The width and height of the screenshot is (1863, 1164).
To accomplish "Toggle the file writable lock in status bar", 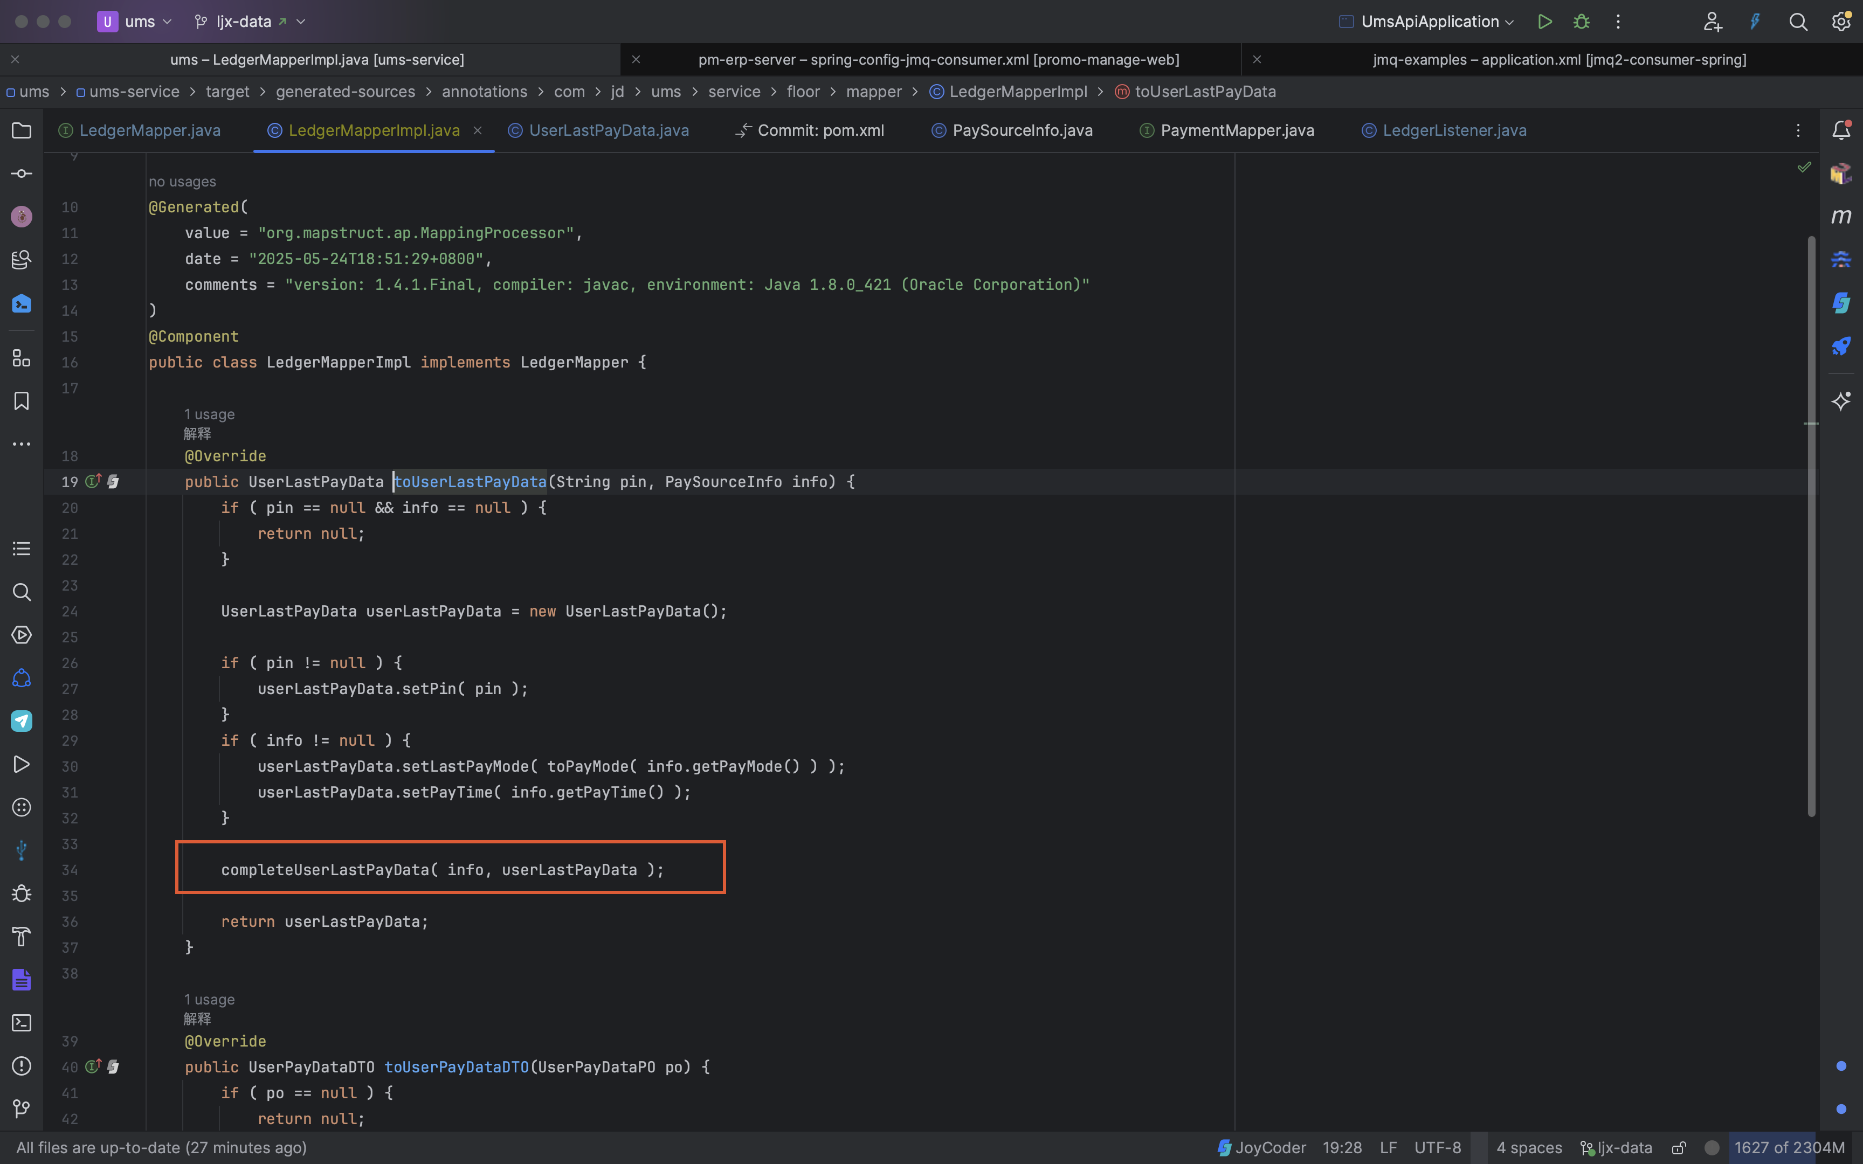I will (1678, 1147).
